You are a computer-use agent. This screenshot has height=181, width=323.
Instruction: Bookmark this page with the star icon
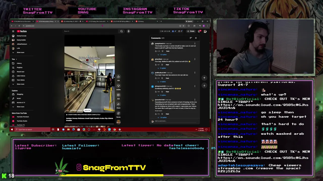[x=183, y=26]
